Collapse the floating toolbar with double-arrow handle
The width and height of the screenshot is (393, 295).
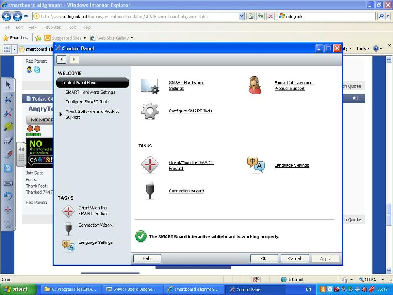tap(21, 149)
